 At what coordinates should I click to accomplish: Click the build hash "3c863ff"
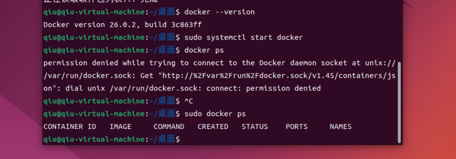187,25
